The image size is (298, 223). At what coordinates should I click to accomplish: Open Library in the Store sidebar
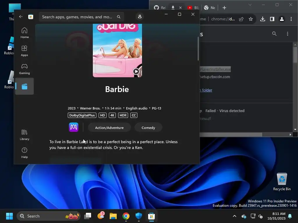pyautogui.click(x=24, y=135)
